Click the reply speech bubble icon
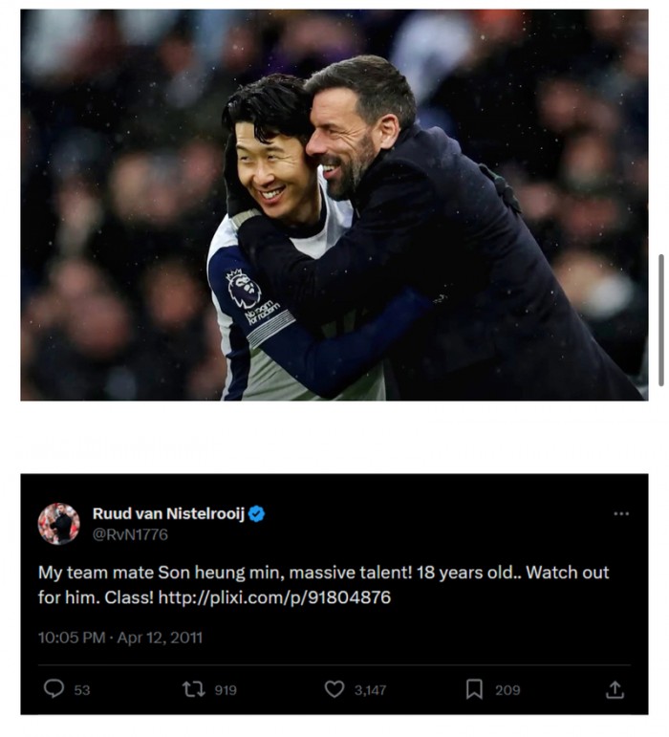 click(54, 688)
